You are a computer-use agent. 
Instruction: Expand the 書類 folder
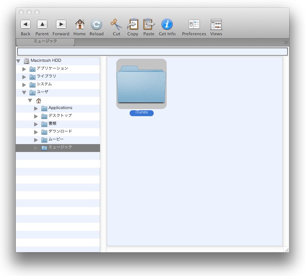(36, 124)
